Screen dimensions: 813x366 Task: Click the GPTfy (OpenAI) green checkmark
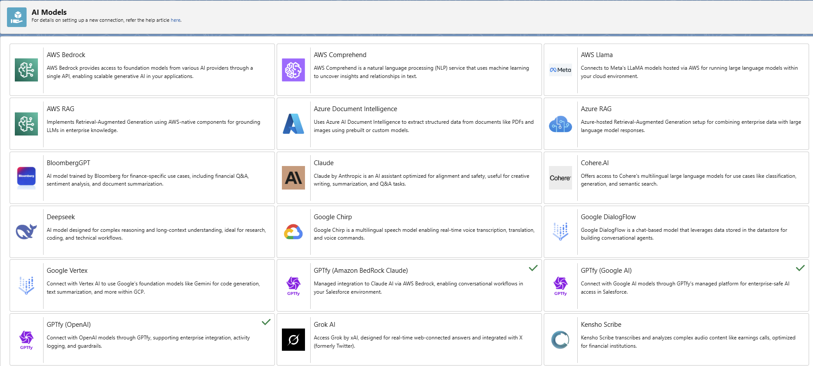[x=266, y=322]
